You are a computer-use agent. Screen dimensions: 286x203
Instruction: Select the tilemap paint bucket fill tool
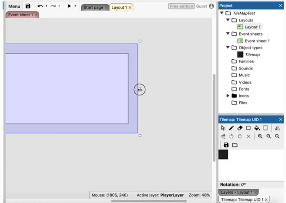click(257, 128)
